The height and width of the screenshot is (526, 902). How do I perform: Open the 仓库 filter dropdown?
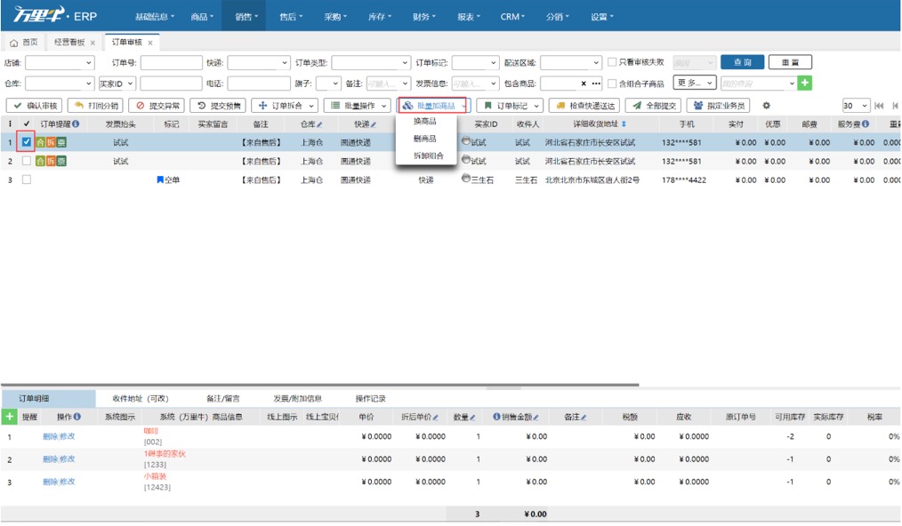[x=60, y=84]
